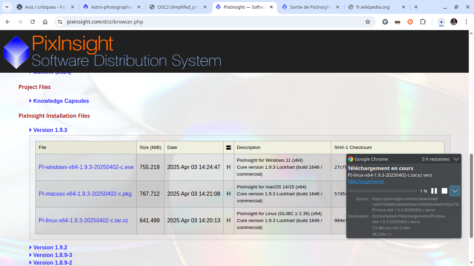Click the Date column header
The width and height of the screenshot is (474, 266).
pyautogui.click(x=194, y=148)
